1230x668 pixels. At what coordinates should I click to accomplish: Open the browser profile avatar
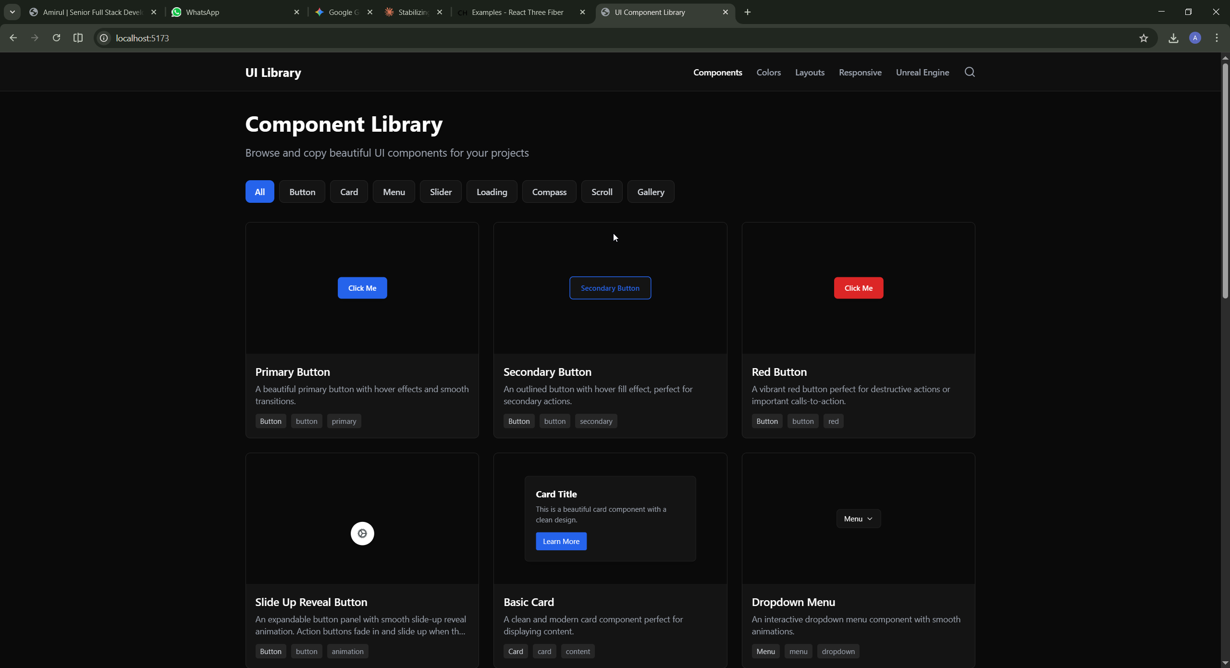(x=1195, y=38)
